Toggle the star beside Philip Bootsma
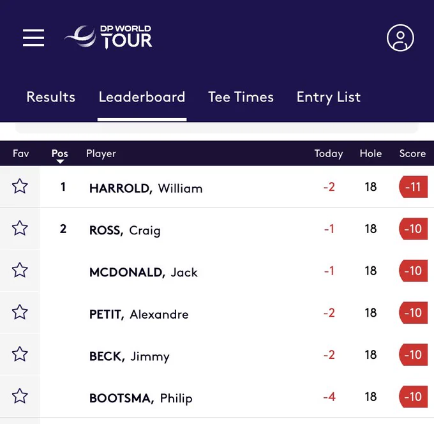This screenshot has width=434, height=424. tap(20, 397)
